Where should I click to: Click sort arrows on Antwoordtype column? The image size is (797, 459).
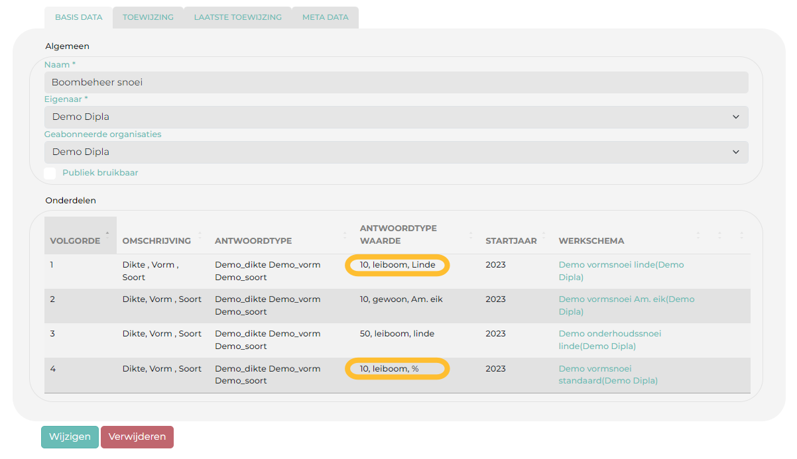[344, 235]
